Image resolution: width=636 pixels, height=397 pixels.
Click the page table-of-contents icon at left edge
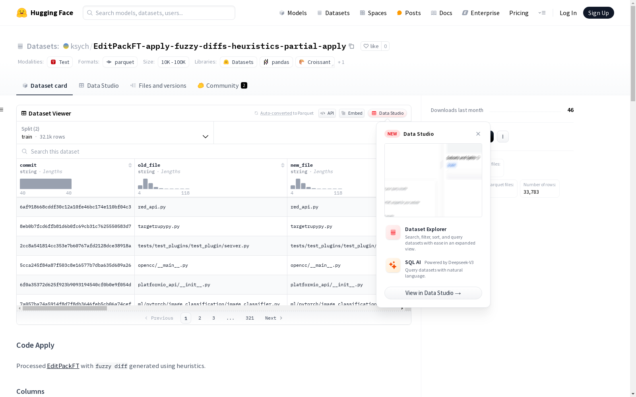(x=2, y=110)
